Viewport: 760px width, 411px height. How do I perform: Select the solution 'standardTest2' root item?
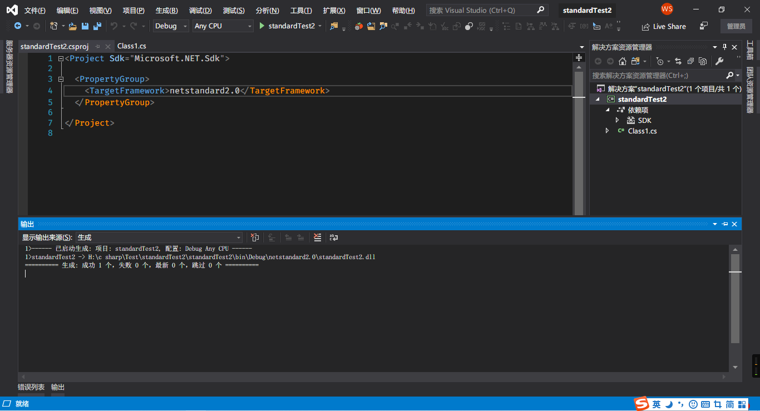point(669,88)
